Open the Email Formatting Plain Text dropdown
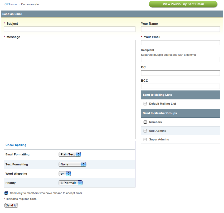The image size is (224, 213). tap(70, 154)
